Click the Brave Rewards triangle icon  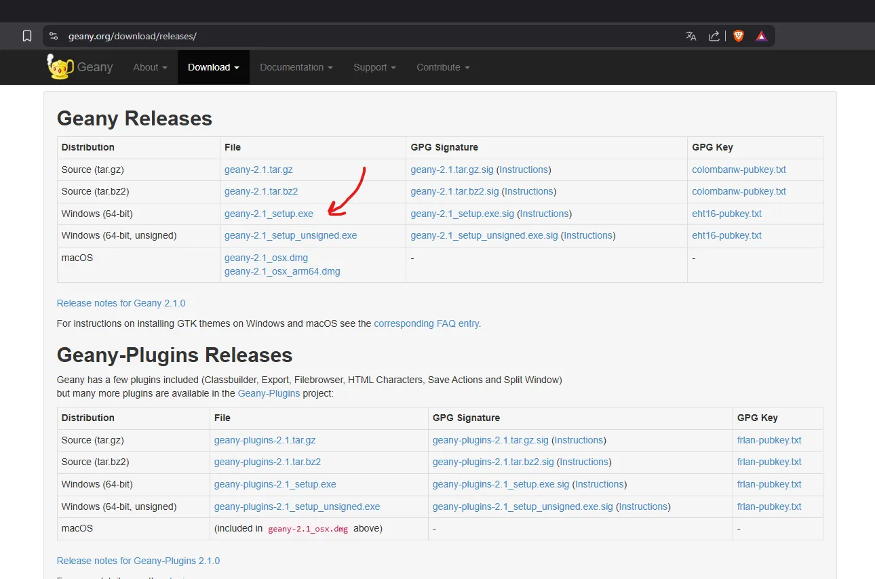point(762,36)
